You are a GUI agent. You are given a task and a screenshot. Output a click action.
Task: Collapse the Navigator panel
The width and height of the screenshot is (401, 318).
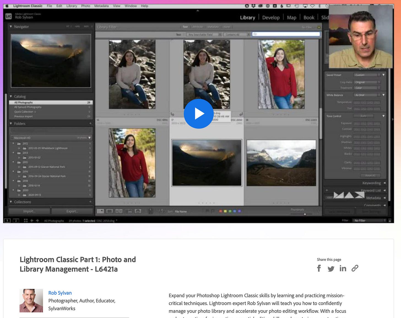point(11,27)
